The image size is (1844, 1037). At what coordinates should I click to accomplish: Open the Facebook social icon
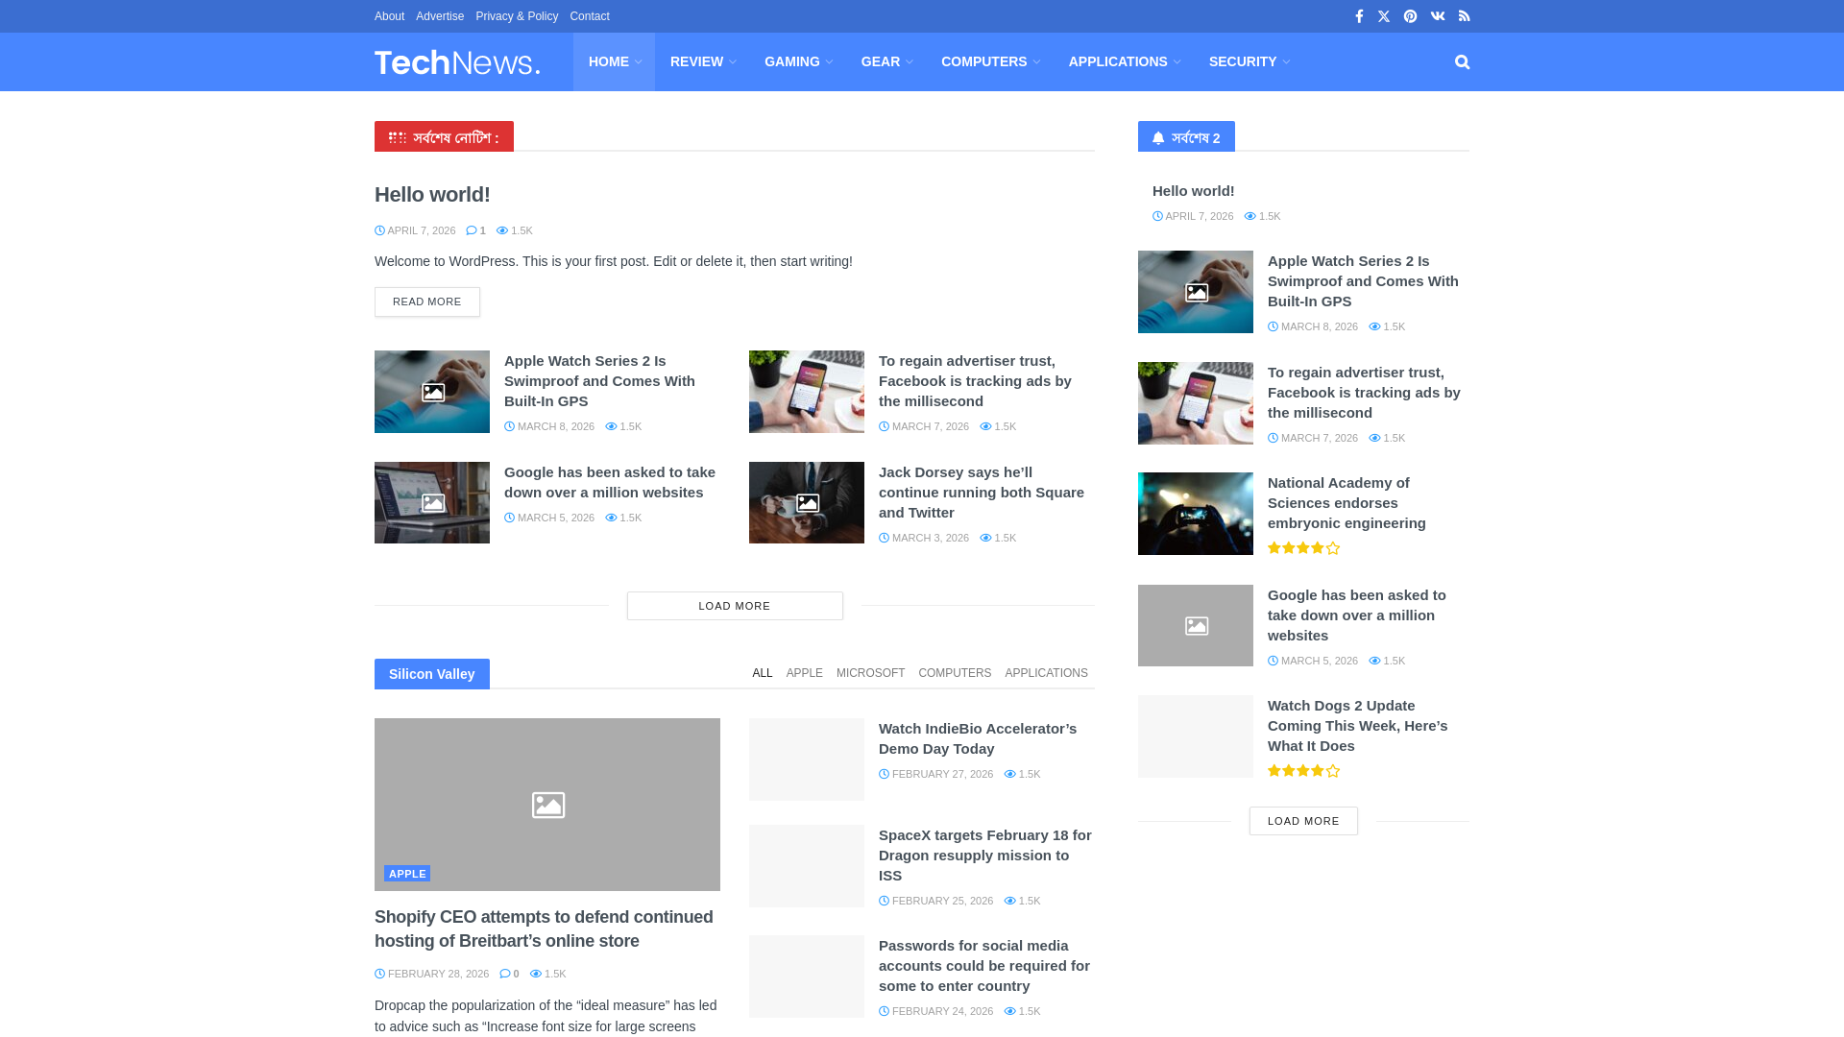(1359, 16)
